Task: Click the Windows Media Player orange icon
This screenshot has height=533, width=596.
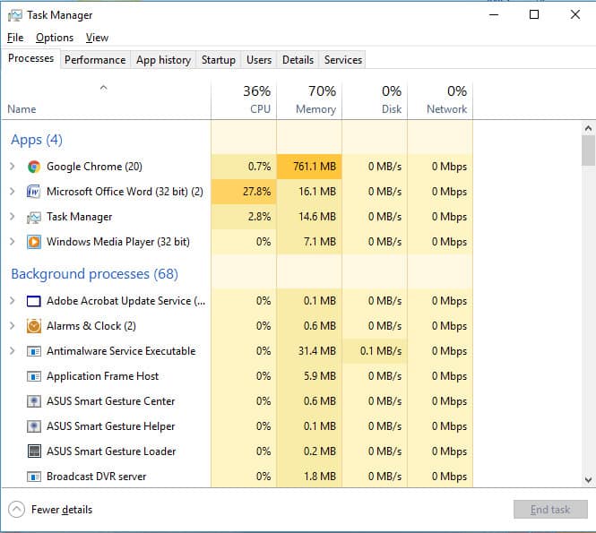Action: pos(34,242)
